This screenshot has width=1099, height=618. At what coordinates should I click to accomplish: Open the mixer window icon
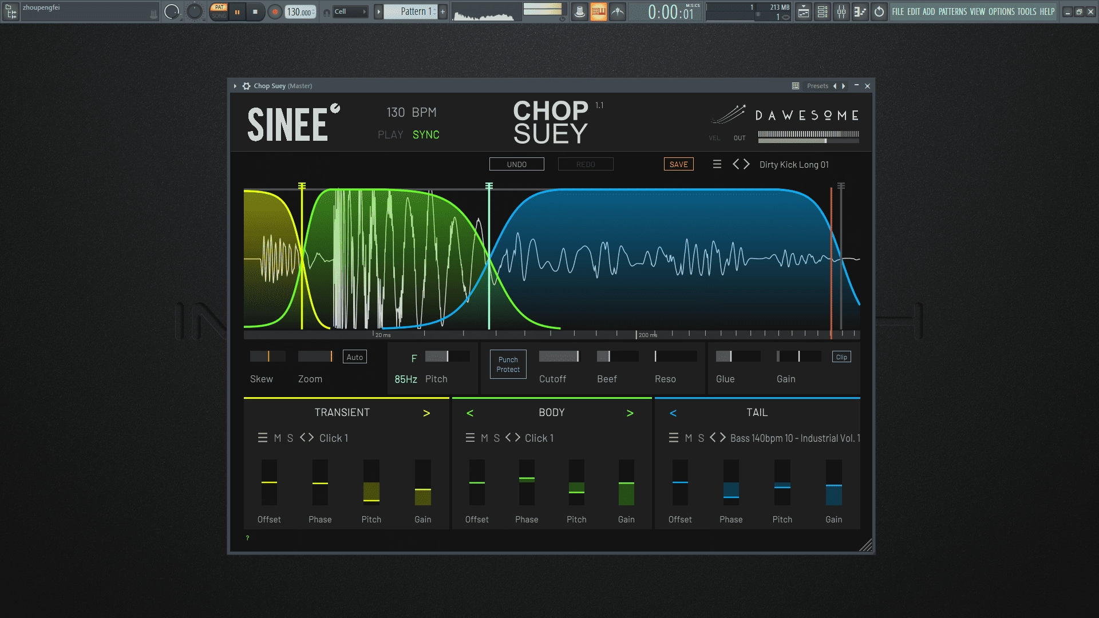pyautogui.click(x=841, y=11)
